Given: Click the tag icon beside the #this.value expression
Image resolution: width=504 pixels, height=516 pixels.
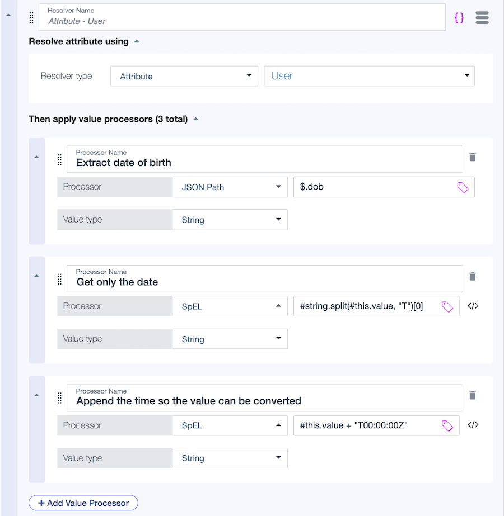Looking at the screenshot, I should [447, 425].
